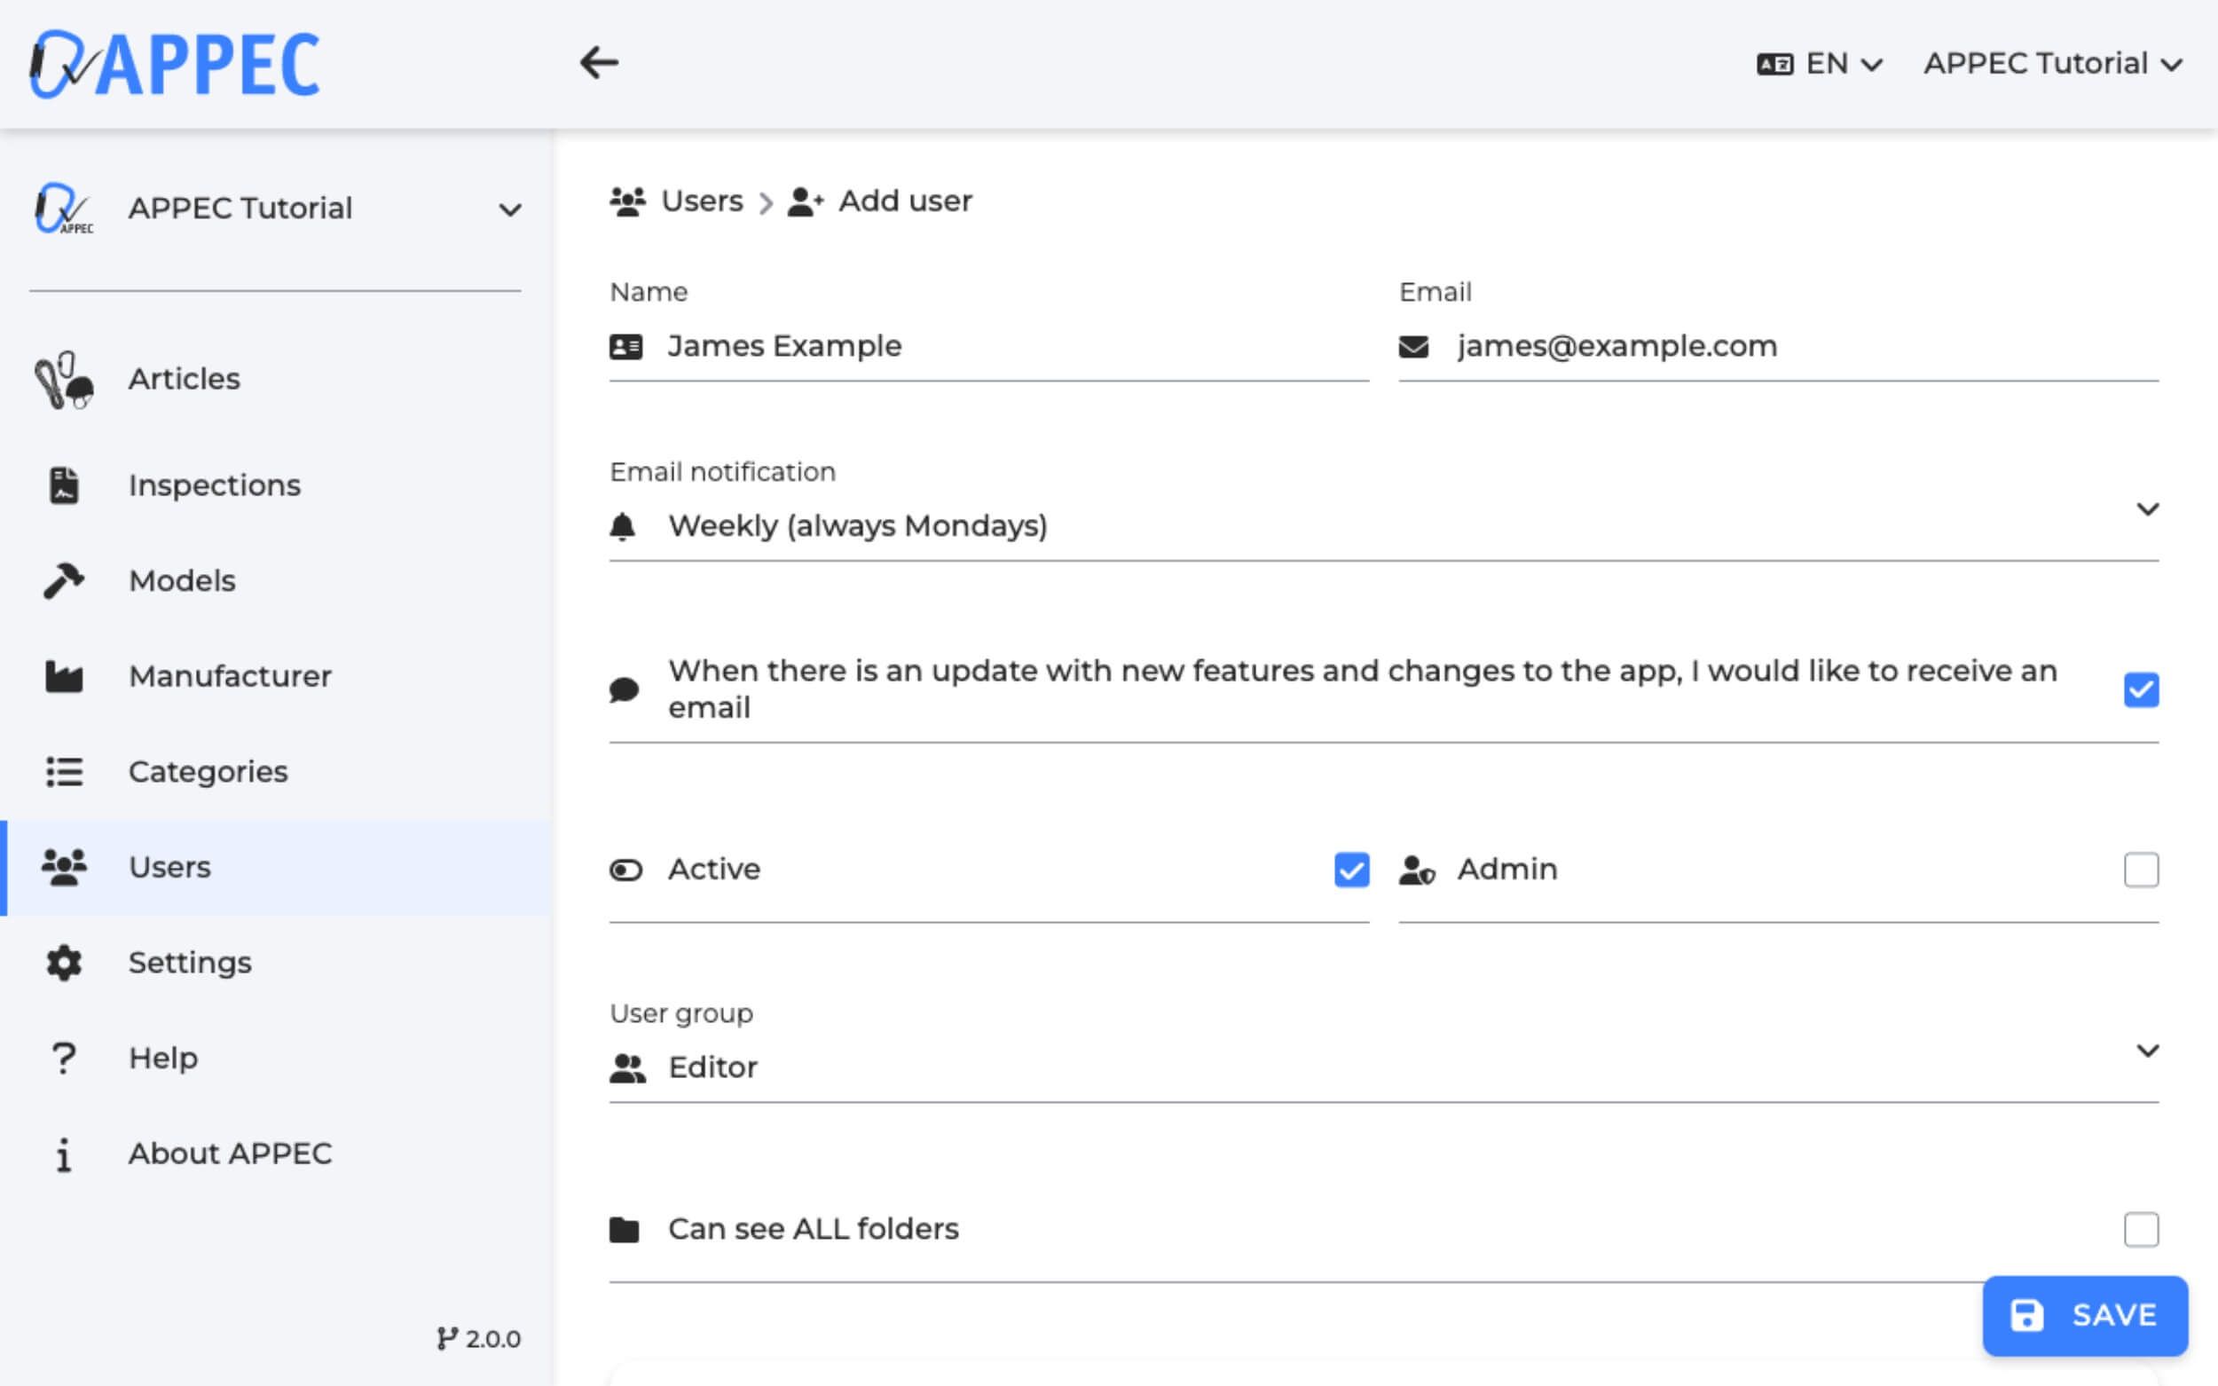Open About APPEC in sidebar
The width and height of the screenshot is (2218, 1386).
(229, 1154)
